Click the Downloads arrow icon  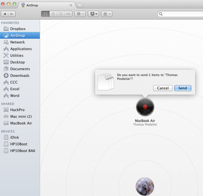pos(6,76)
